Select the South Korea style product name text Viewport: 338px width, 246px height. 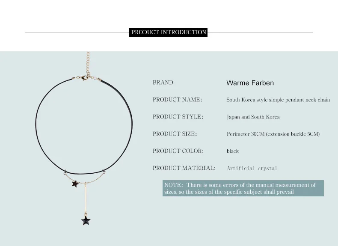(x=278, y=100)
